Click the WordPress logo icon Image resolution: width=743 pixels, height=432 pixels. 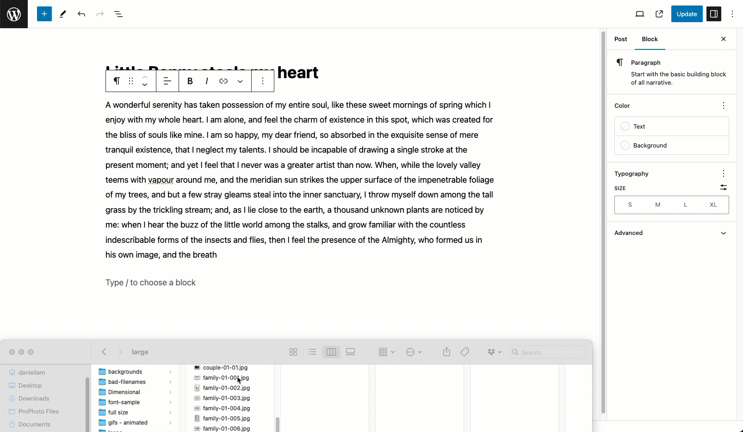click(x=14, y=14)
